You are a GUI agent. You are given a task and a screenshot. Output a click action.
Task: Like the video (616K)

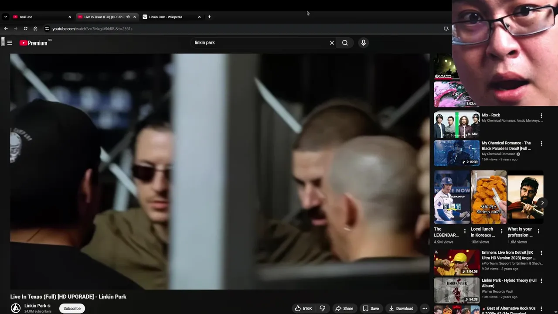click(x=303, y=308)
